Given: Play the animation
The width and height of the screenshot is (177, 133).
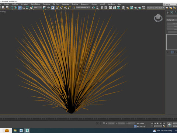Looking at the screenshot, I should (x=158, y=123).
